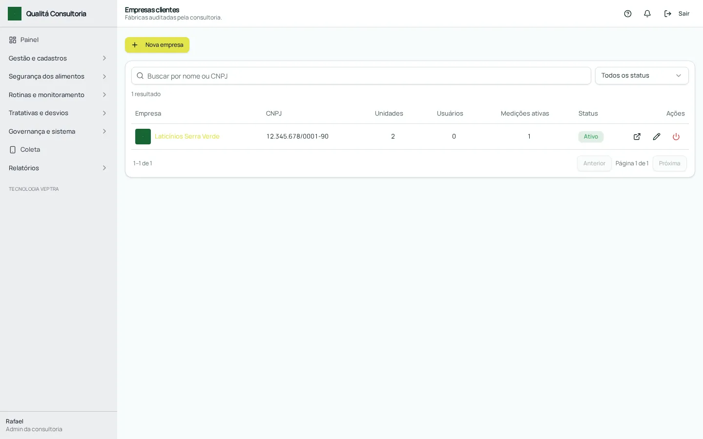Focus the Buscar por nome ou CNPJ field
This screenshot has width=703, height=439.
pyautogui.click(x=361, y=76)
